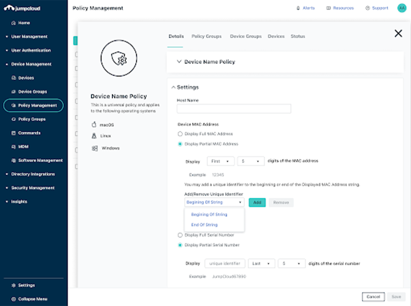Open Home via its house icon
This screenshot has width=411, height=306.
[x=14, y=23]
